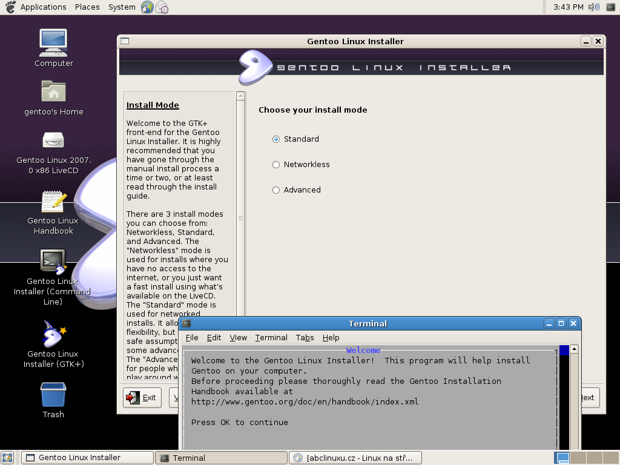Image resolution: width=620 pixels, height=465 pixels.
Task: Minimize the Gentoo Linux Installer window
Action: click(x=586, y=41)
